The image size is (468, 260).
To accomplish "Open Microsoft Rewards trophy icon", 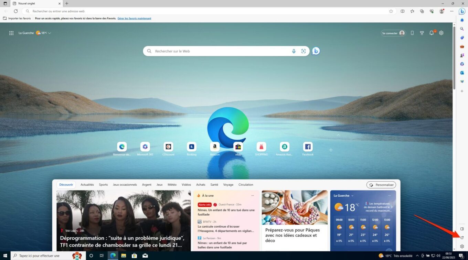I will point(422,33).
